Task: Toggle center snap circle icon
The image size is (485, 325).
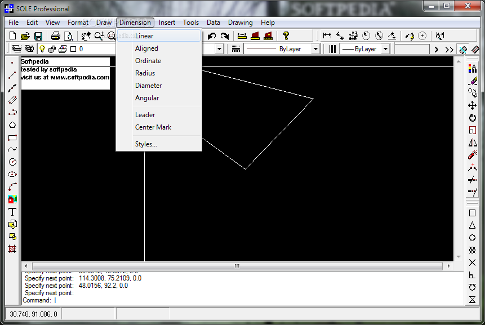Action: point(472,238)
